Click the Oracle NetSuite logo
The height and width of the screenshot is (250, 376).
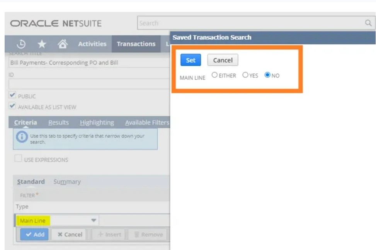point(56,23)
